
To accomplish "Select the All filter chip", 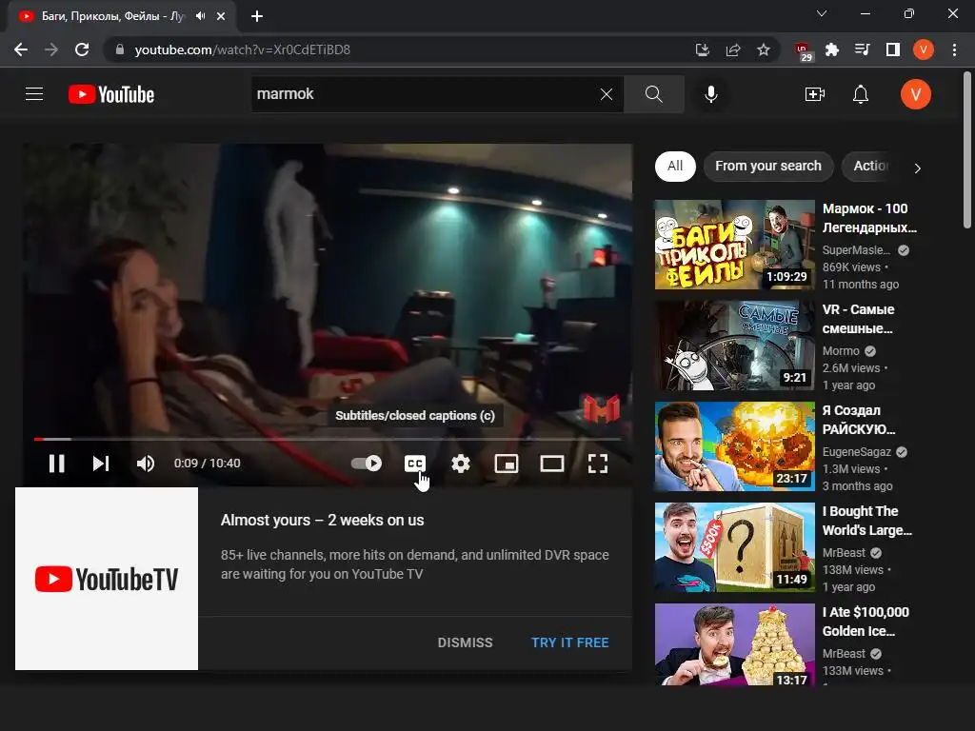I will tap(675, 166).
